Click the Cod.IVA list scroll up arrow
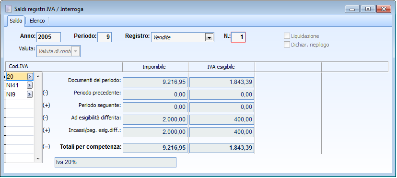The width and height of the screenshot is (397, 178). pyautogui.click(x=38, y=76)
